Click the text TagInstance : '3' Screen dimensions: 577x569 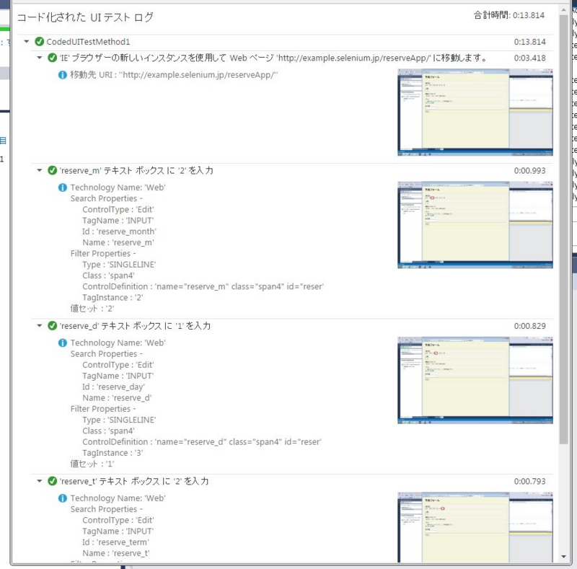(113, 453)
